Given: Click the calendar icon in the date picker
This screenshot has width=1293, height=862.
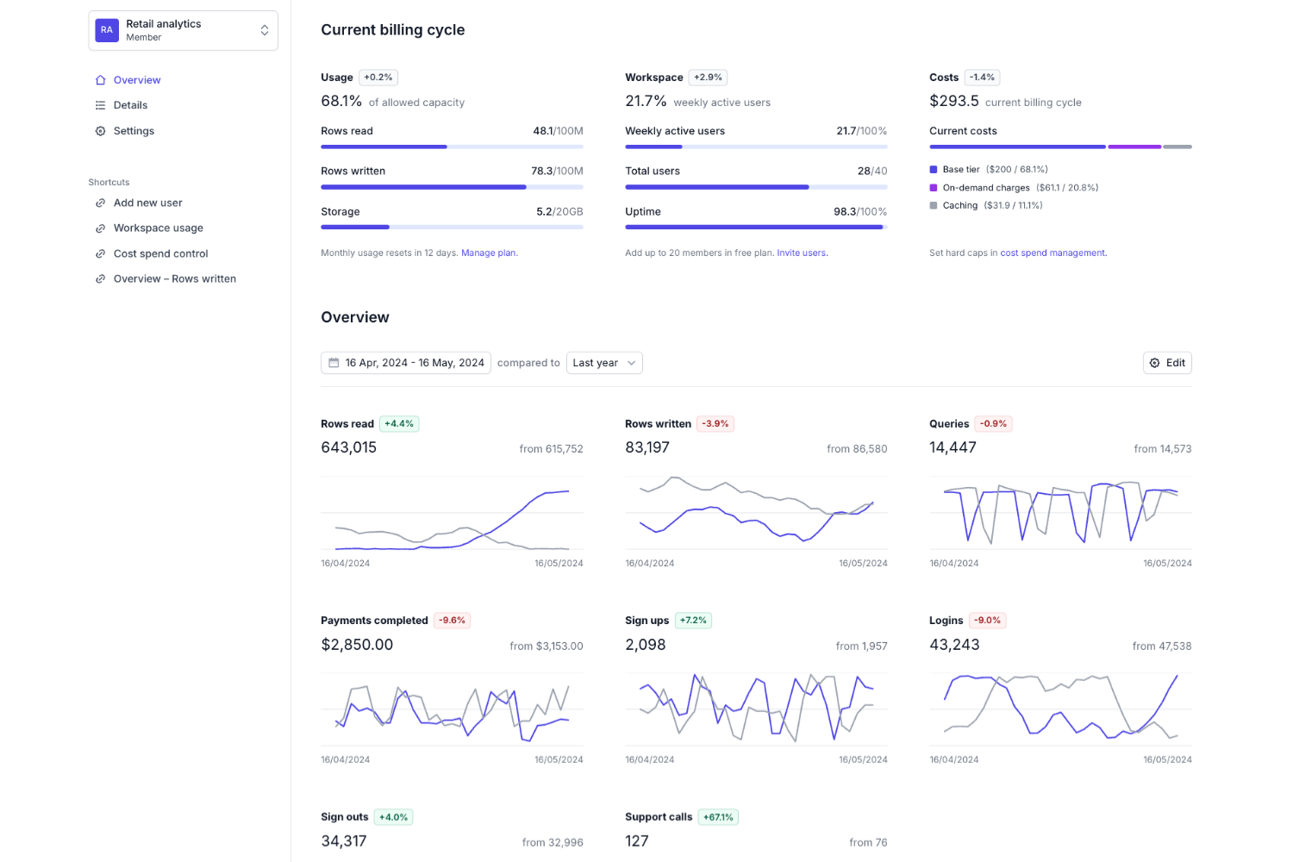Looking at the screenshot, I should pyautogui.click(x=334, y=362).
